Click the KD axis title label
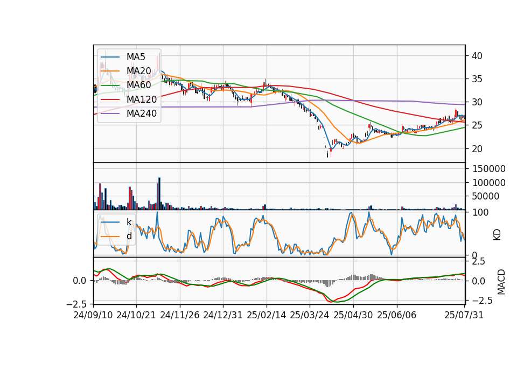 [x=497, y=235]
